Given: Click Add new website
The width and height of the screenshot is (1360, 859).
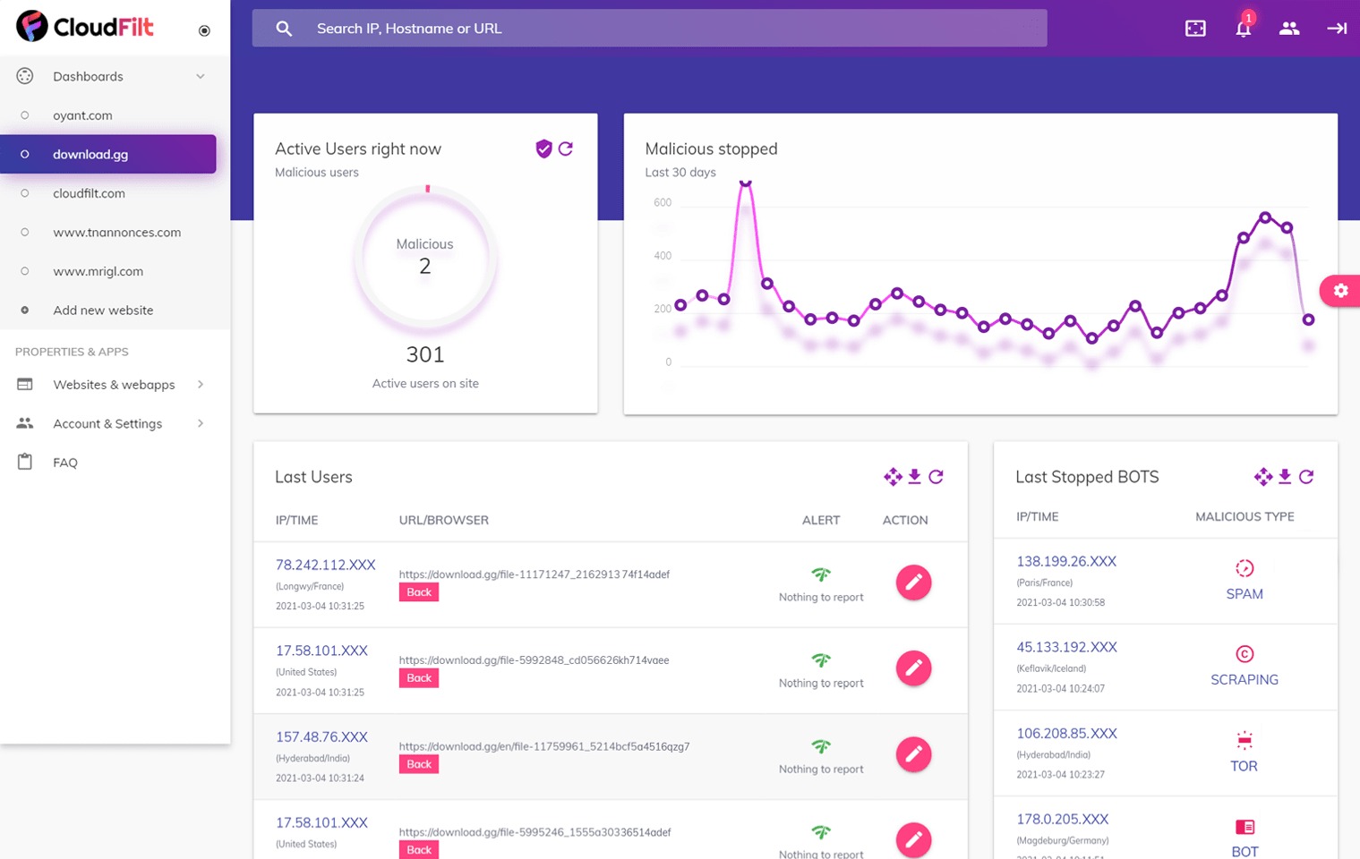Looking at the screenshot, I should point(103,310).
